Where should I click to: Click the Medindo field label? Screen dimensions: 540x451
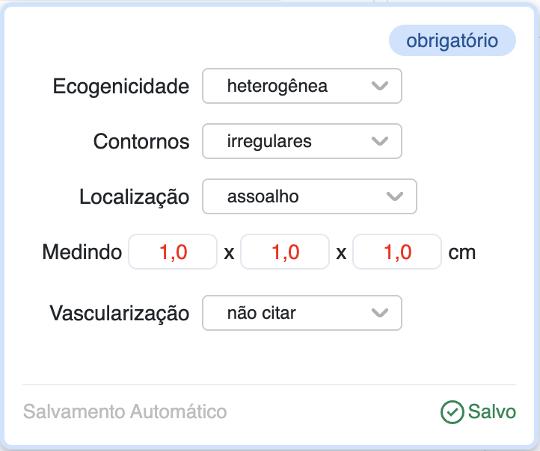point(82,252)
